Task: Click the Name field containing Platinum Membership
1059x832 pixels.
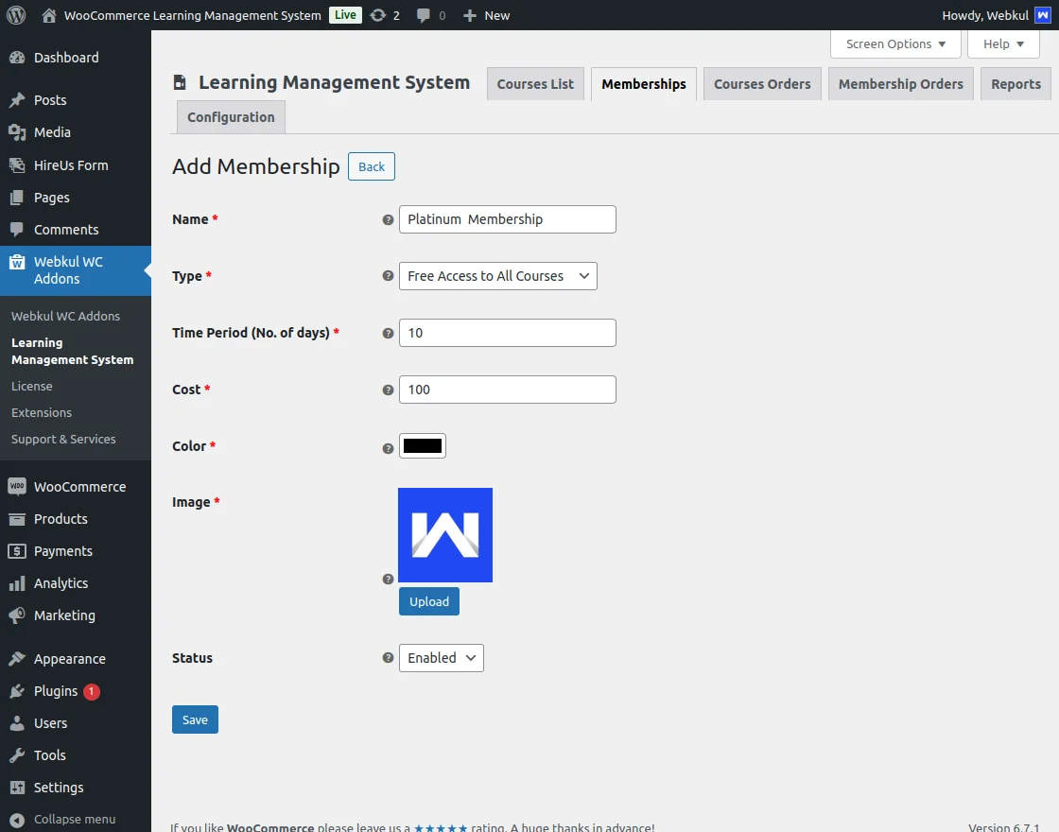Action: click(x=508, y=219)
